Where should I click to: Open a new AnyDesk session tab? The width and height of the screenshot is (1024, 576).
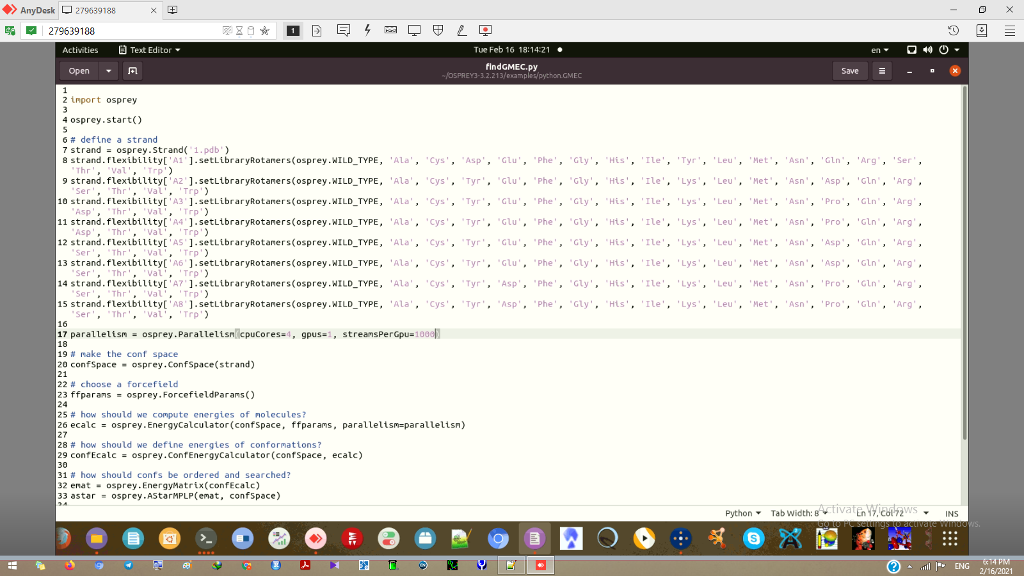click(172, 10)
